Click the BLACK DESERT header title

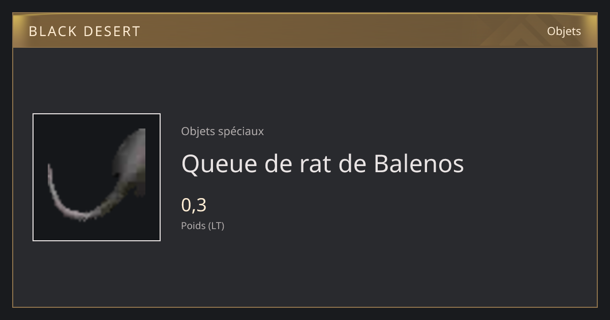point(84,31)
